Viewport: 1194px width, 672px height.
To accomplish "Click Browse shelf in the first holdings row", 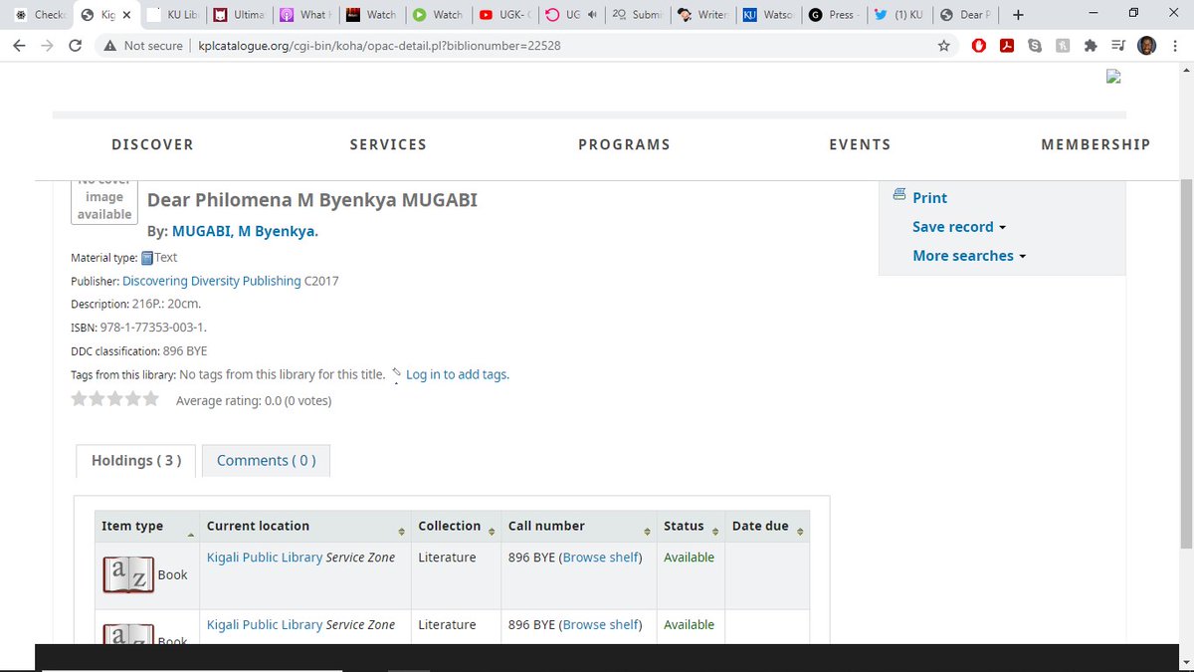I will 600,558.
